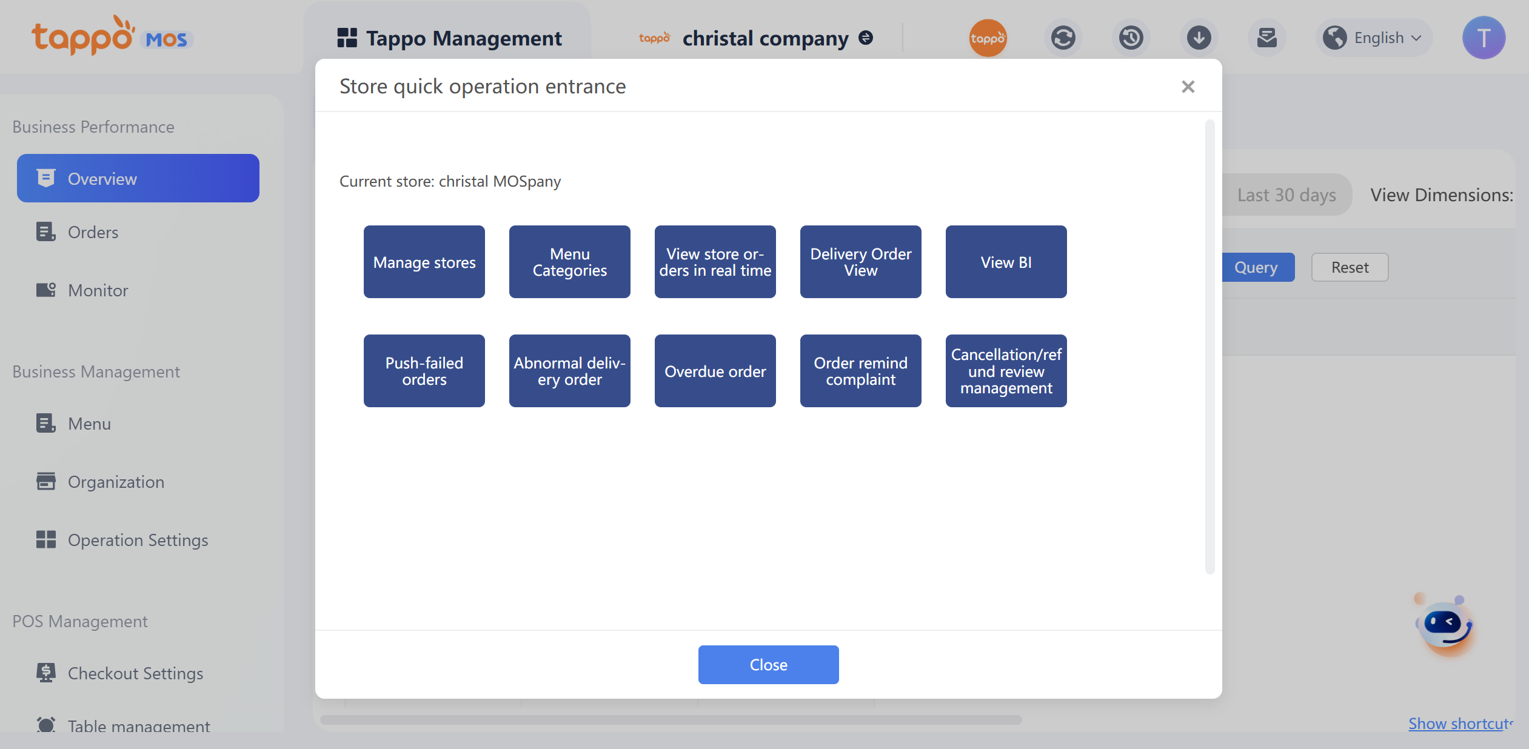Click the dialog's vertical scrollbar
The image size is (1529, 749).
click(1209, 345)
